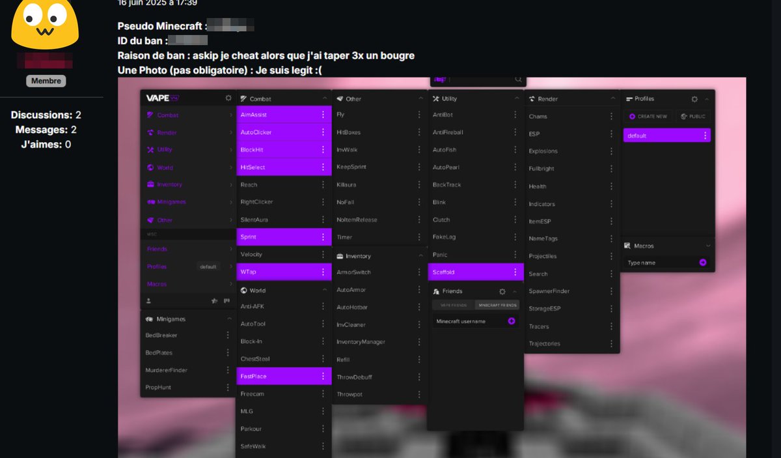Click the Membre badge under avatar
Viewport: 781px width, 458px height.
point(46,81)
